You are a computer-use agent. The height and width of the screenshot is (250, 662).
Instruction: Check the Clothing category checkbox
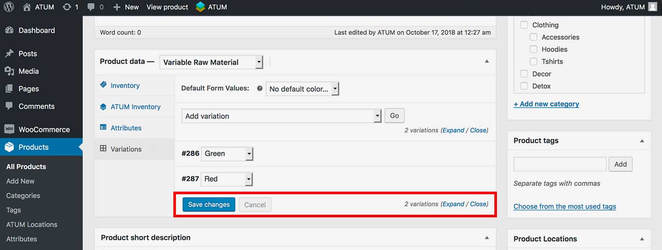click(x=524, y=25)
